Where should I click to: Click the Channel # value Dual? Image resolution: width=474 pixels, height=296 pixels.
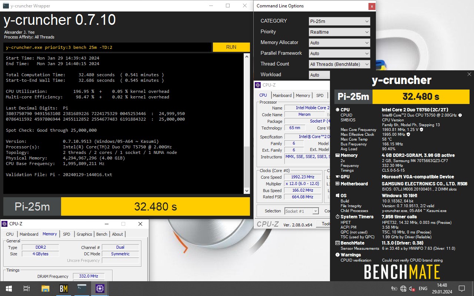(120, 247)
